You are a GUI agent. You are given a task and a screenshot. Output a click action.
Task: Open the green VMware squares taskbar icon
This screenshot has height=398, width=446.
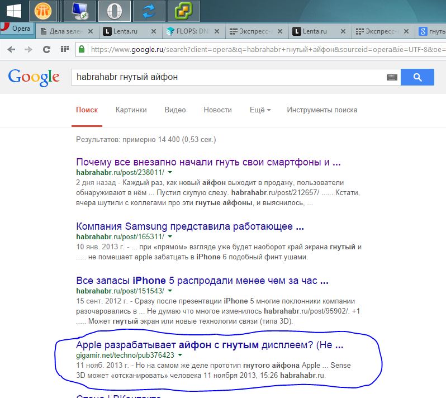184,11
